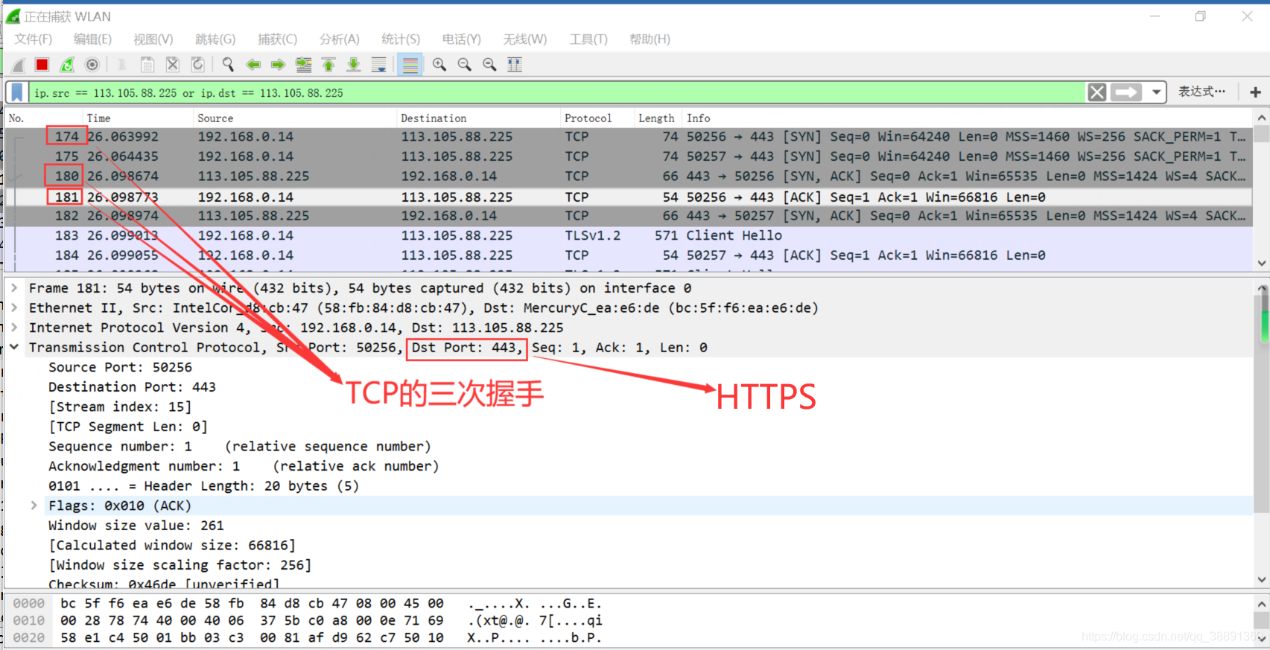Select the Window size value: 261 field
The width and height of the screenshot is (1270, 650).
[x=136, y=525]
